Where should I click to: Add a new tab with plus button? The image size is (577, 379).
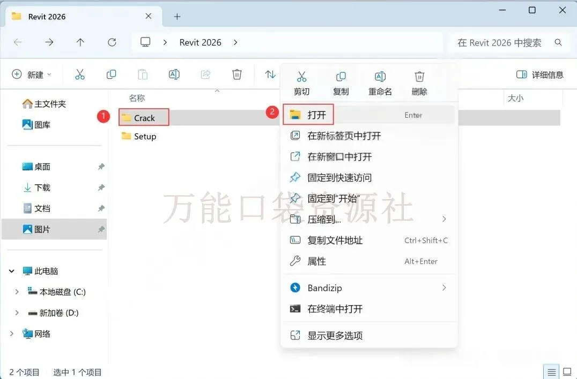[177, 17]
